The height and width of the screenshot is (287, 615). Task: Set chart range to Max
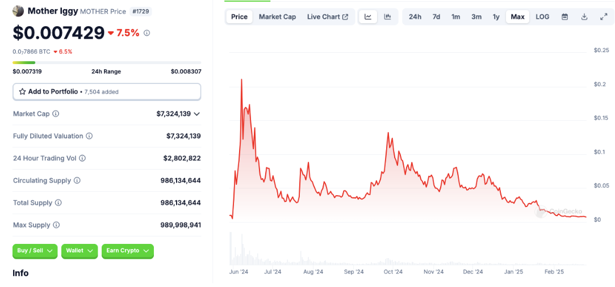pos(518,17)
